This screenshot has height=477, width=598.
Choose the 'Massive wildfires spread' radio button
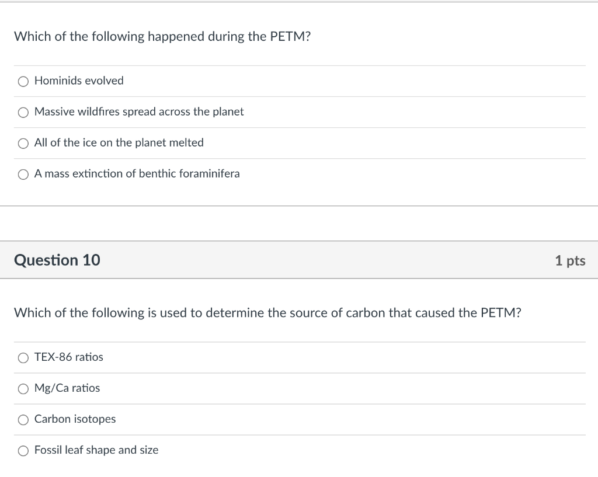[x=23, y=112]
